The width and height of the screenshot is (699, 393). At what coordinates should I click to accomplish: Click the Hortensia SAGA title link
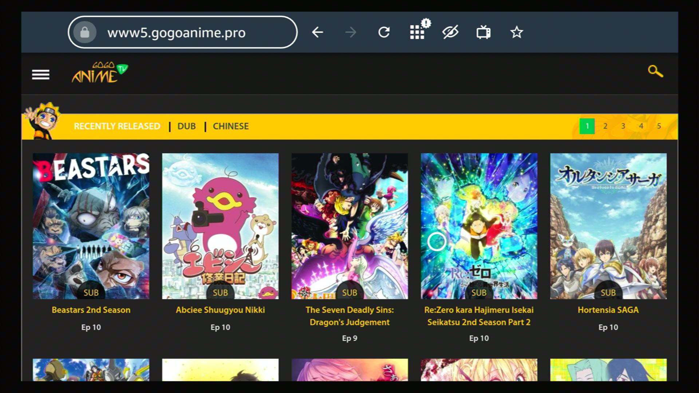(x=608, y=310)
